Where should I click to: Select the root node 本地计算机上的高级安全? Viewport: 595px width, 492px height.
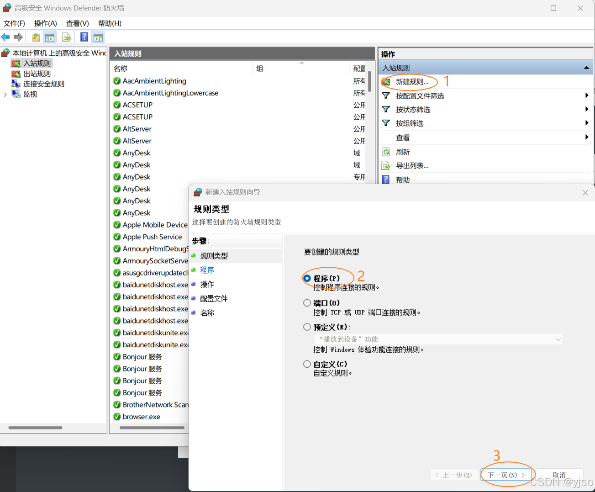[59, 53]
